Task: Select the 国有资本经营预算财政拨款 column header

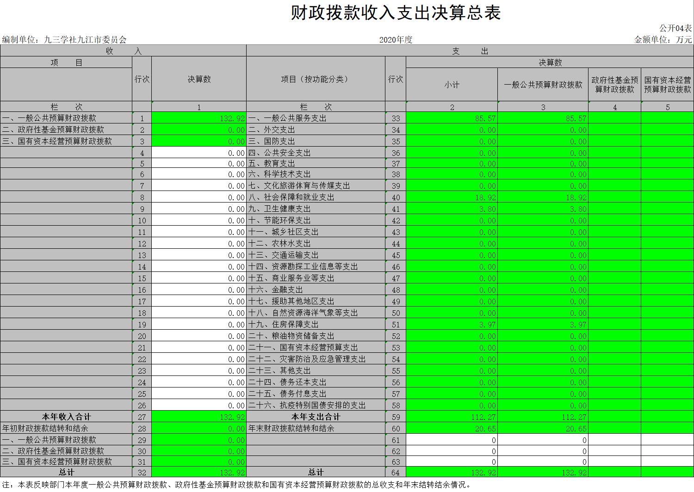Action: [x=667, y=85]
